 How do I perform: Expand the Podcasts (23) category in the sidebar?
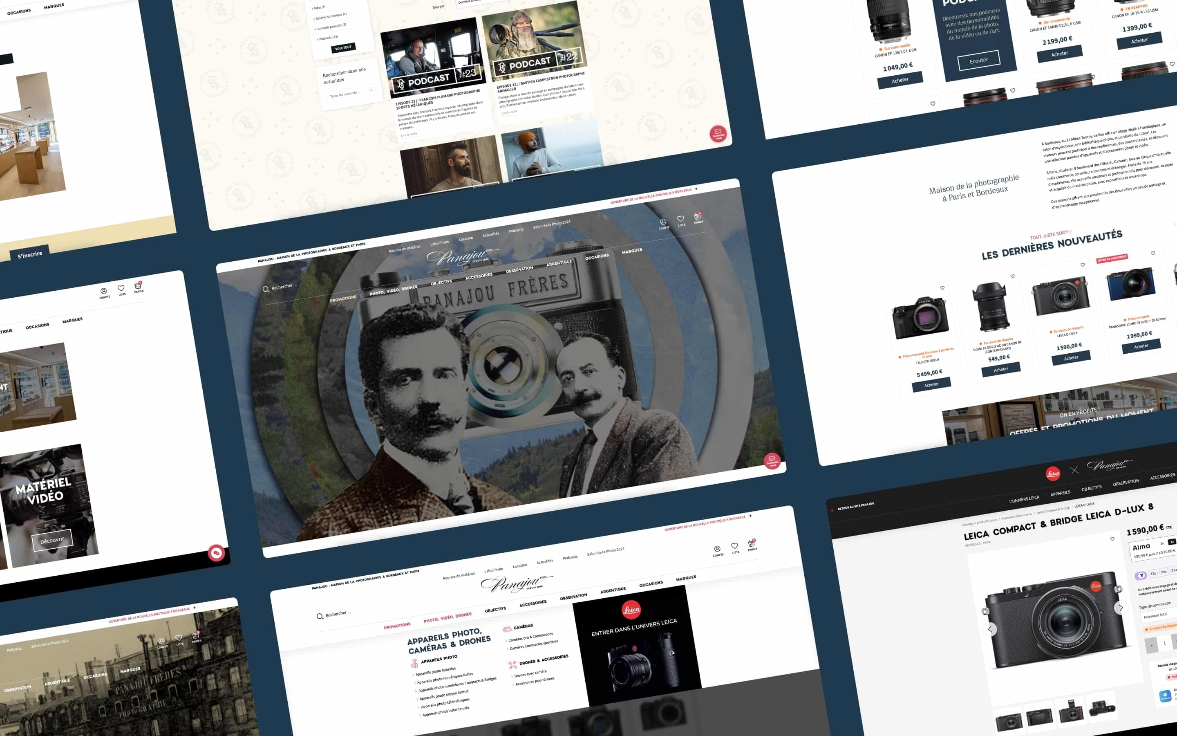328,38
